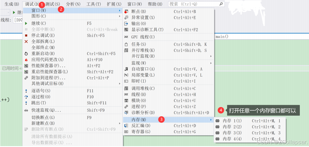Click the main() text in the navigation bar

[x=222, y=37]
